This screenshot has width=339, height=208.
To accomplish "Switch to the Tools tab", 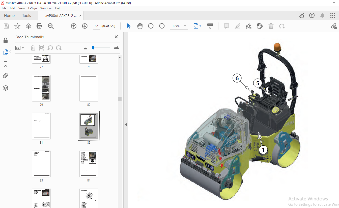I will [26, 15].
